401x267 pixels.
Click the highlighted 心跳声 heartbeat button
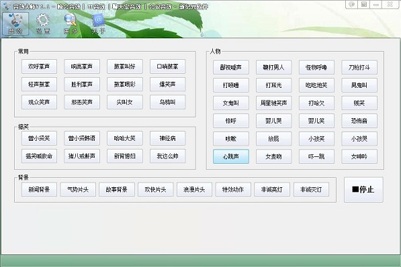tap(231, 156)
